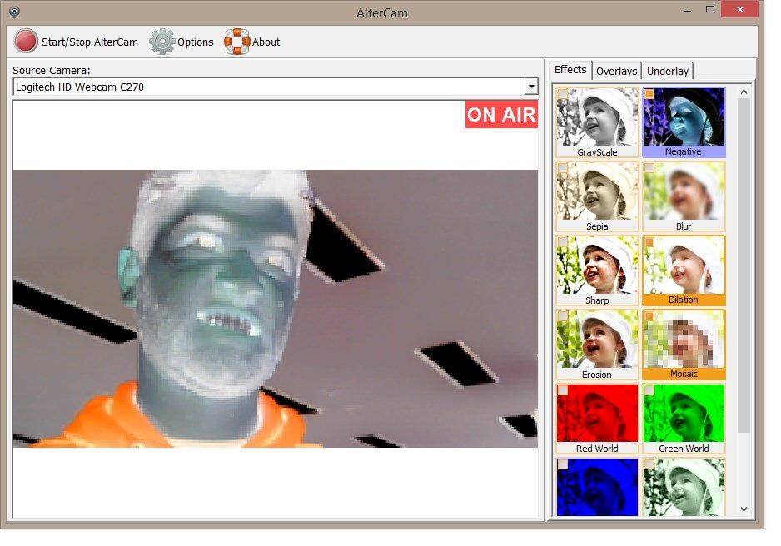Uncheck the Dilation effect checkbox

[x=649, y=242]
